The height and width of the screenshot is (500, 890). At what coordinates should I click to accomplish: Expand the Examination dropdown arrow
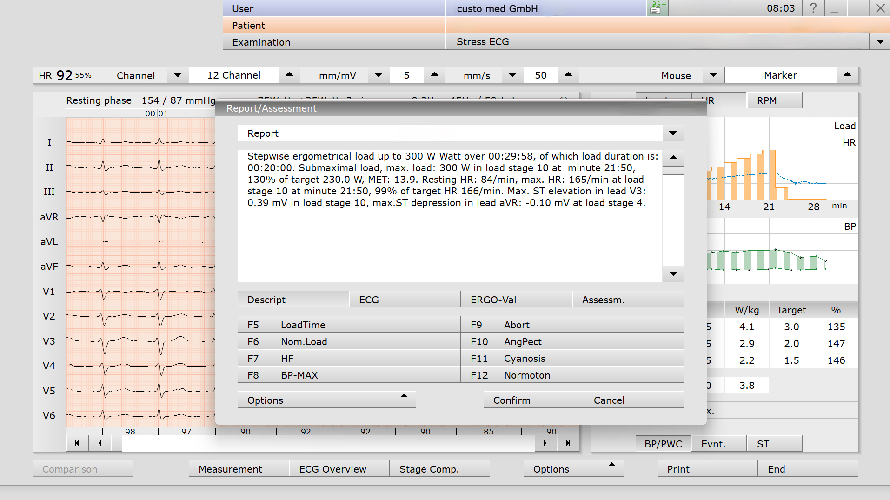[880, 41]
